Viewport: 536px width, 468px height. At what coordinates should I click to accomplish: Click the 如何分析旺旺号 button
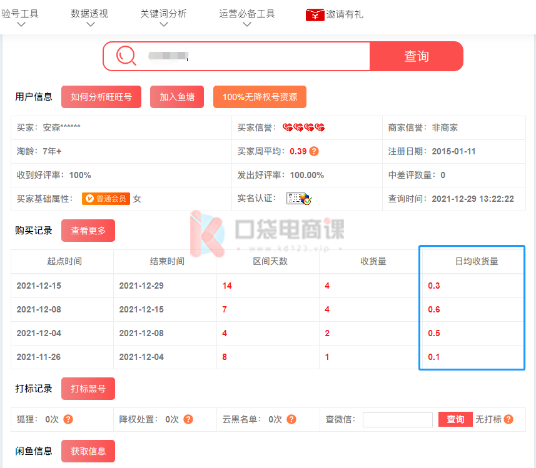[101, 97]
